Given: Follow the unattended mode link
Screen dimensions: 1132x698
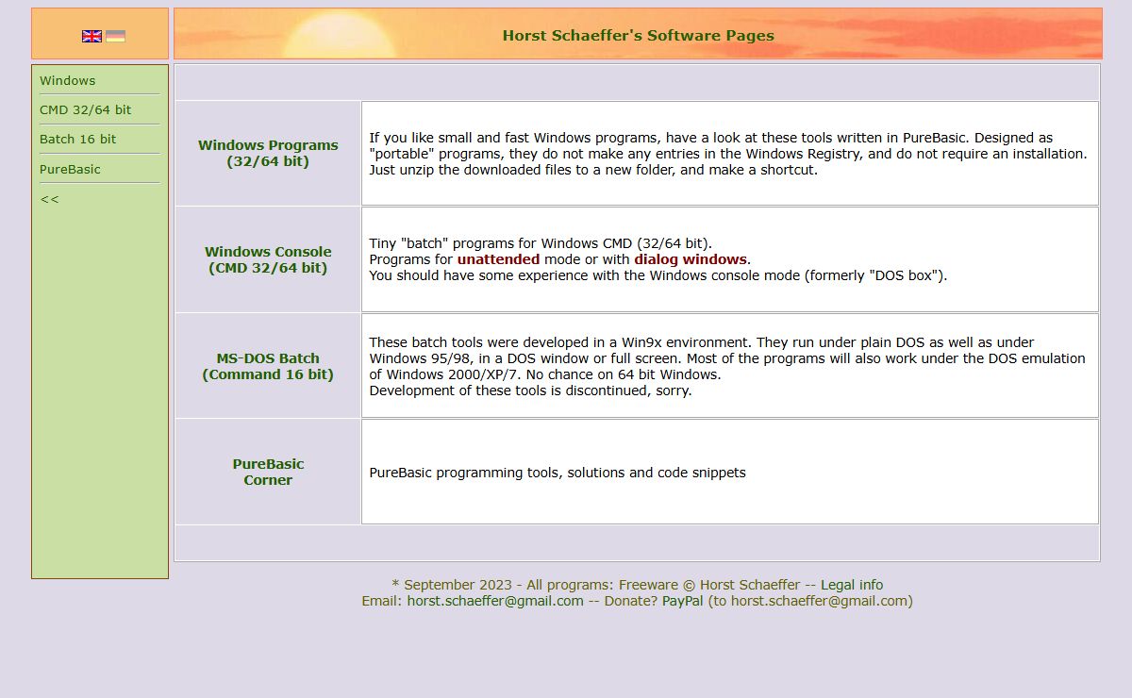Looking at the screenshot, I should pos(498,259).
